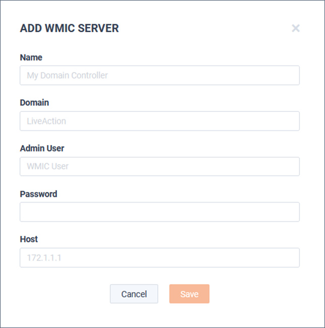Focus the Domain text field
This screenshot has height=328, width=325.
(160, 121)
